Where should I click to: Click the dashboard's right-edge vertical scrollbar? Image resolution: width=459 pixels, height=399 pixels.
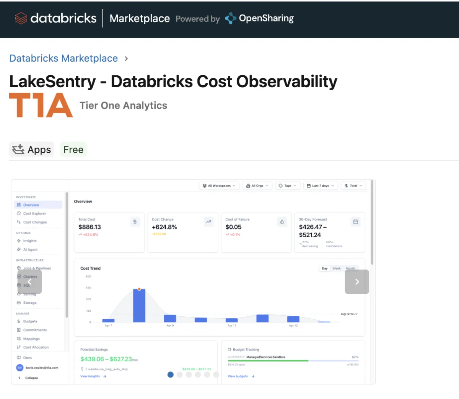tap(372, 223)
